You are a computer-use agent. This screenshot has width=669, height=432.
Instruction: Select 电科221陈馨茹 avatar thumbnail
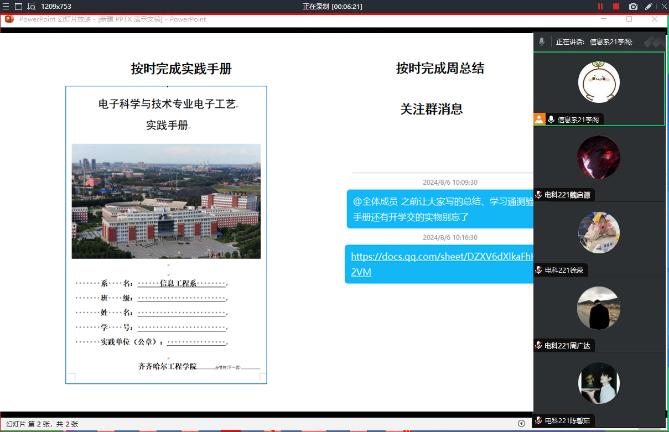coord(599,383)
